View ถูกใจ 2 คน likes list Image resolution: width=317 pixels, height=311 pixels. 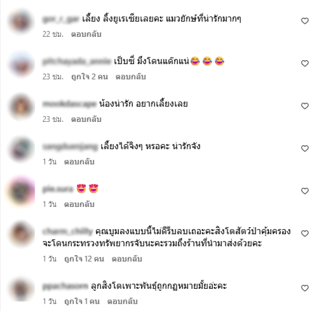click(x=90, y=77)
